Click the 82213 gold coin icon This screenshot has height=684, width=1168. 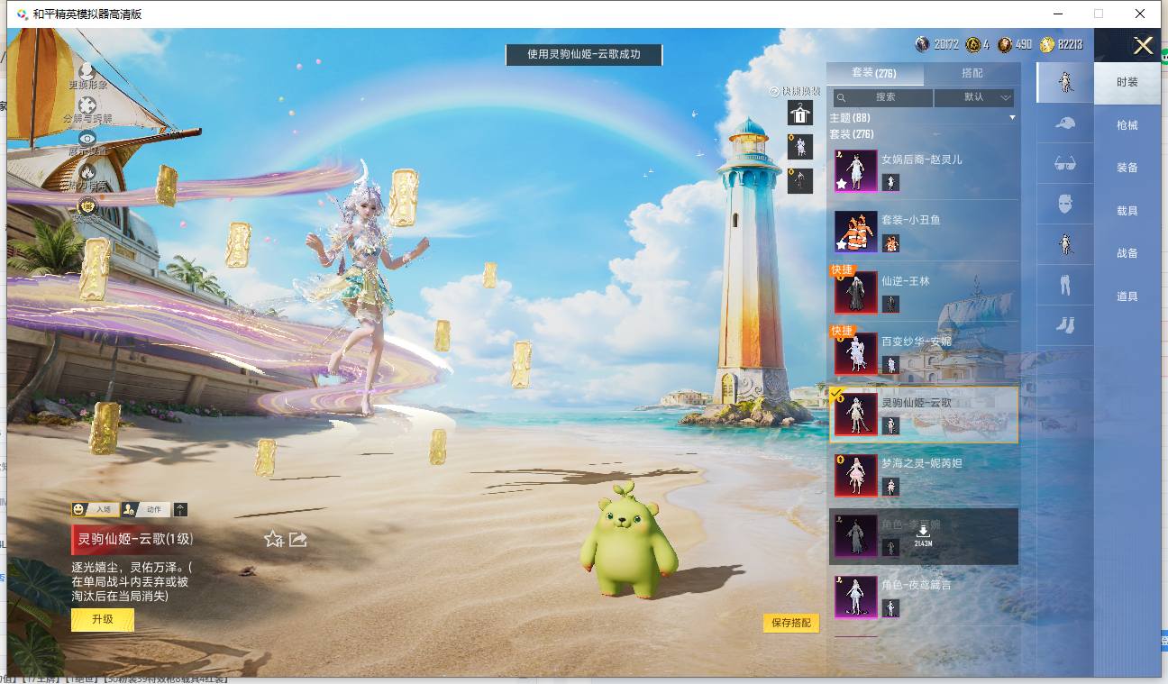coord(1047,44)
